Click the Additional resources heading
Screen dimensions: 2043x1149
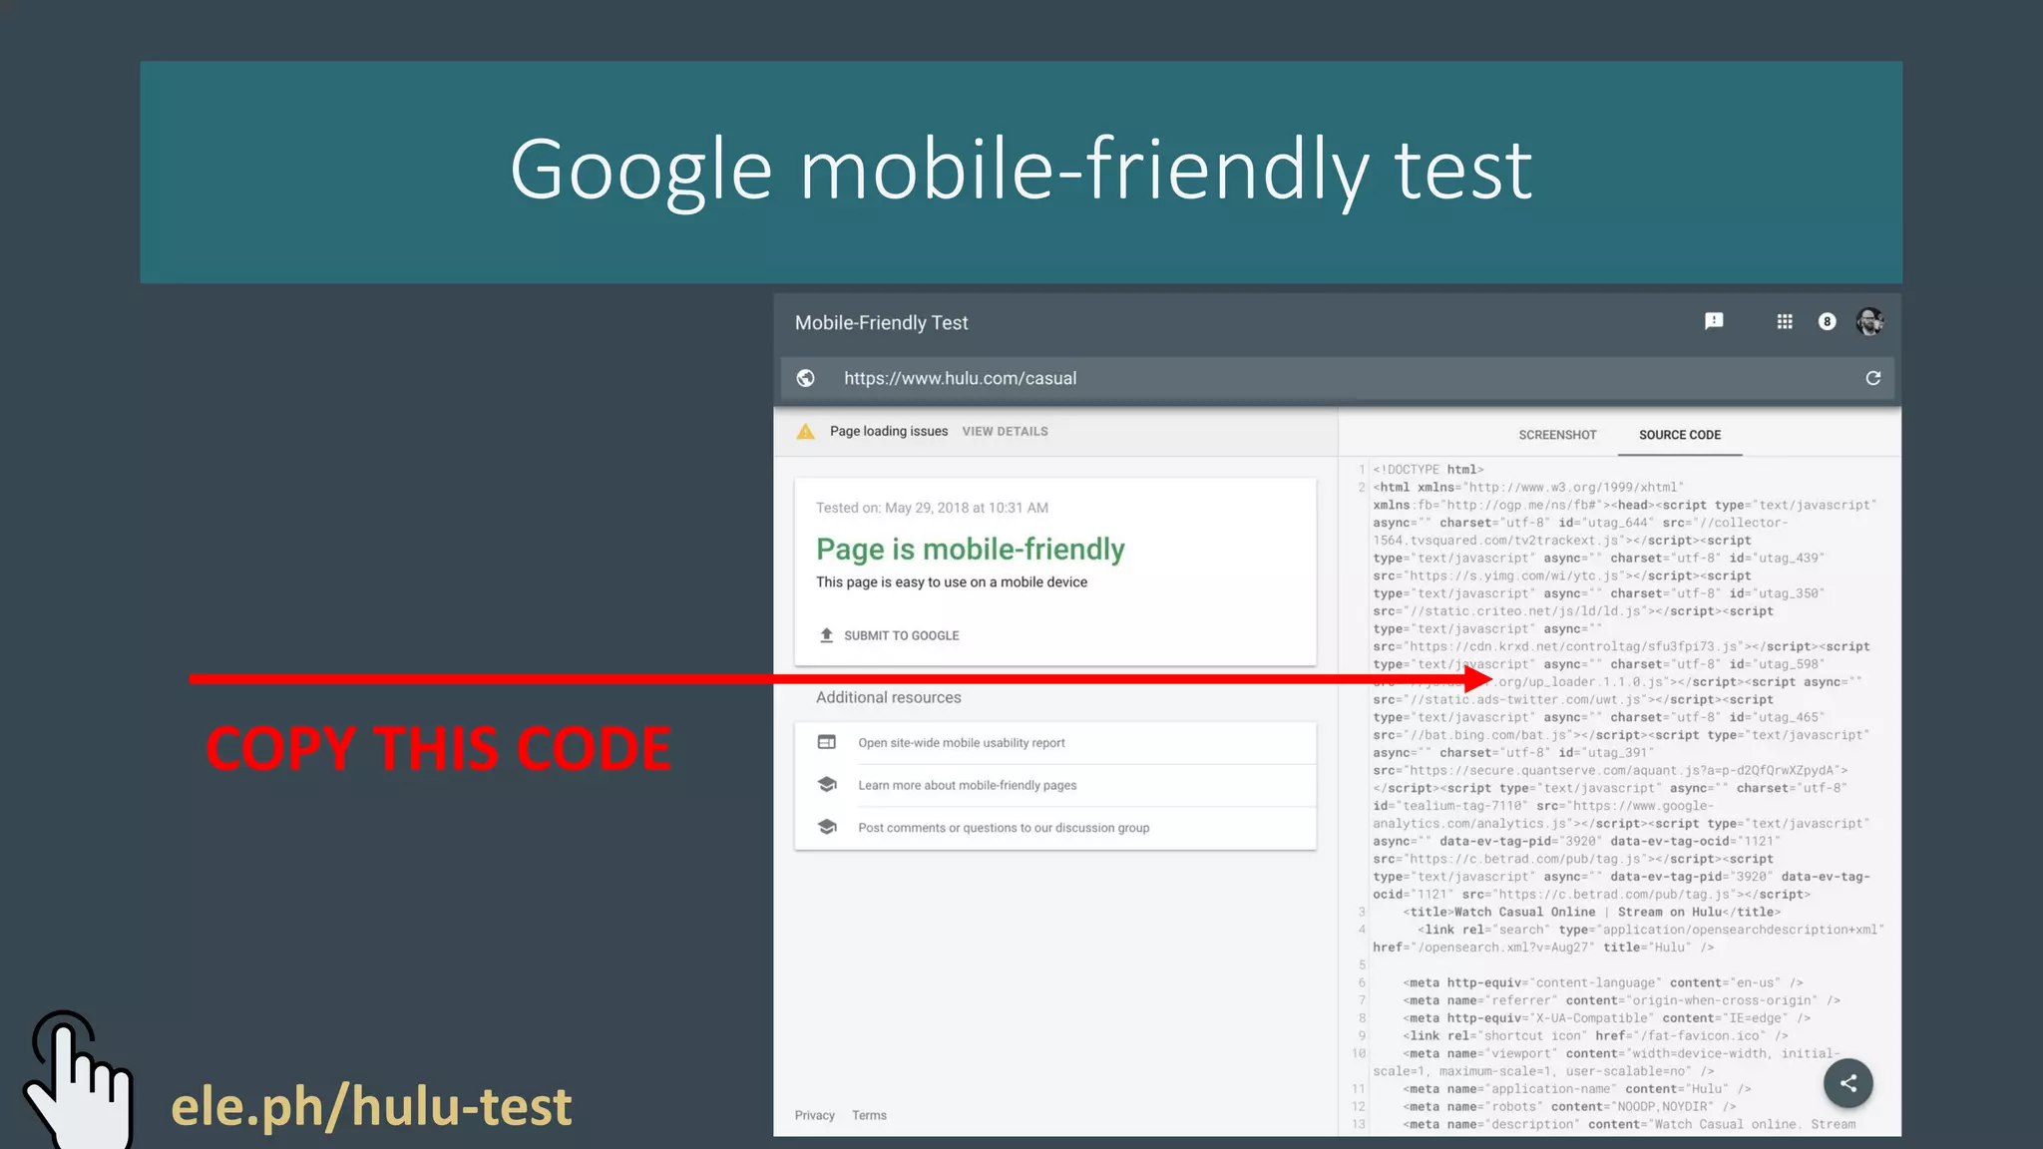pos(889,697)
